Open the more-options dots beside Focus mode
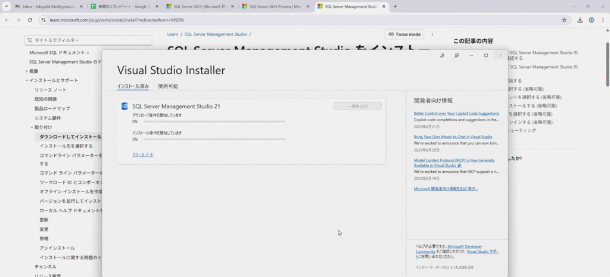 [432, 34]
